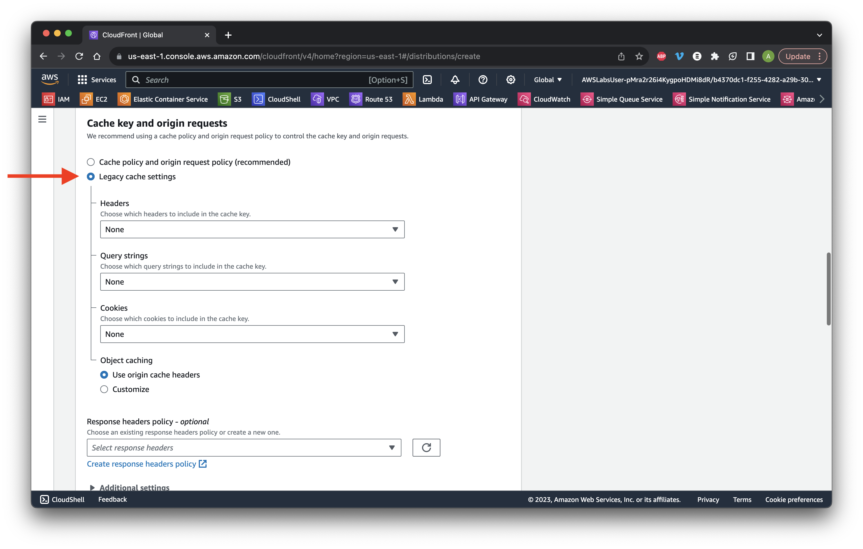Open the AWS home logo
The height and width of the screenshot is (549, 863).
pos(50,79)
